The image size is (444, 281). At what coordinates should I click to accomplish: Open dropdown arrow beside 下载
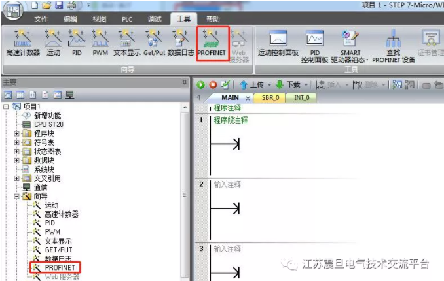click(x=306, y=85)
